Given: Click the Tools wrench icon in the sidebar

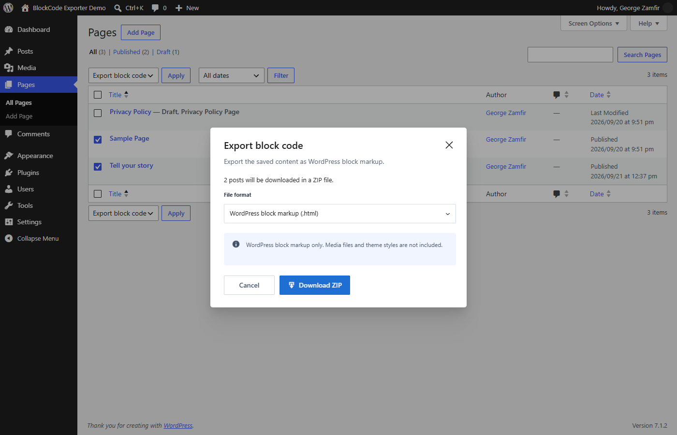Looking at the screenshot, I should click(x=9, y=205).
